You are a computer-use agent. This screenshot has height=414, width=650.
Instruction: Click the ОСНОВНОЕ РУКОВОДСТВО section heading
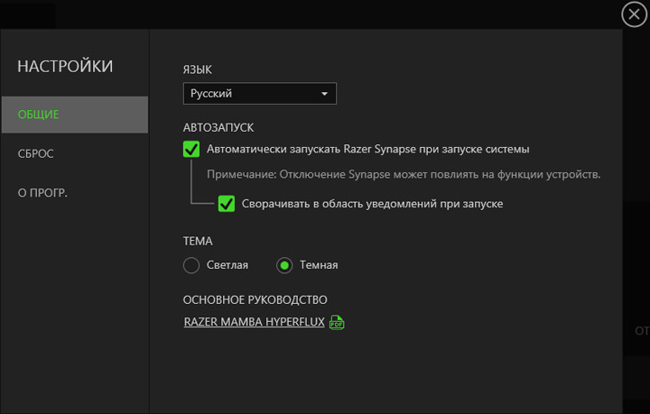point(255,299)
